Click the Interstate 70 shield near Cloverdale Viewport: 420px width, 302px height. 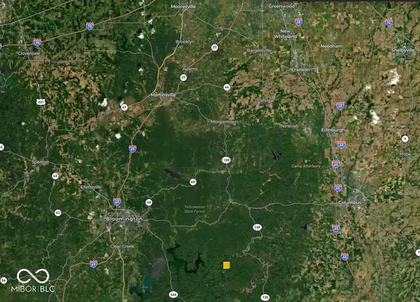(37, 42)
